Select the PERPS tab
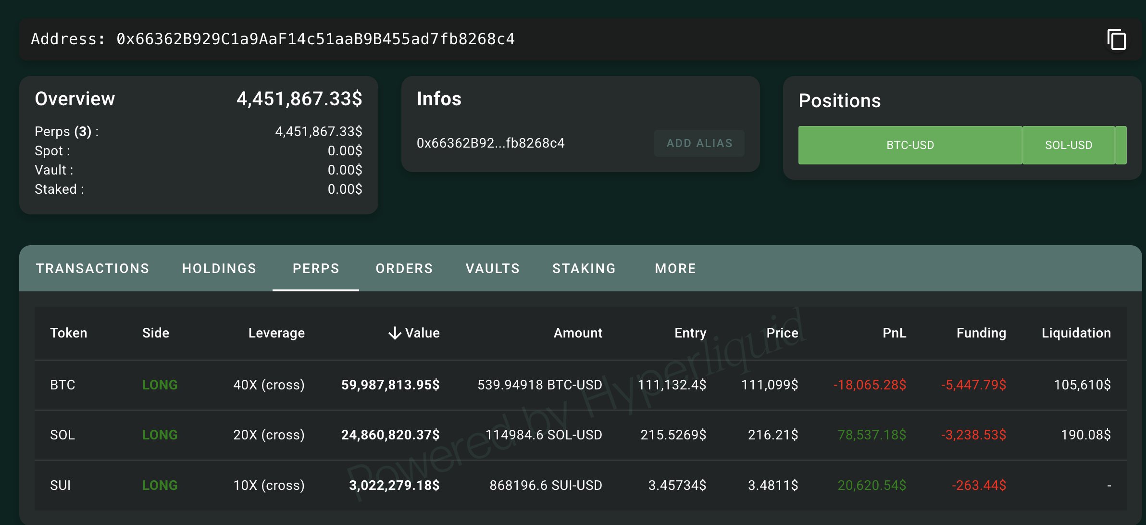Screen dimensions: 1146x525 (x=316, y=268)
